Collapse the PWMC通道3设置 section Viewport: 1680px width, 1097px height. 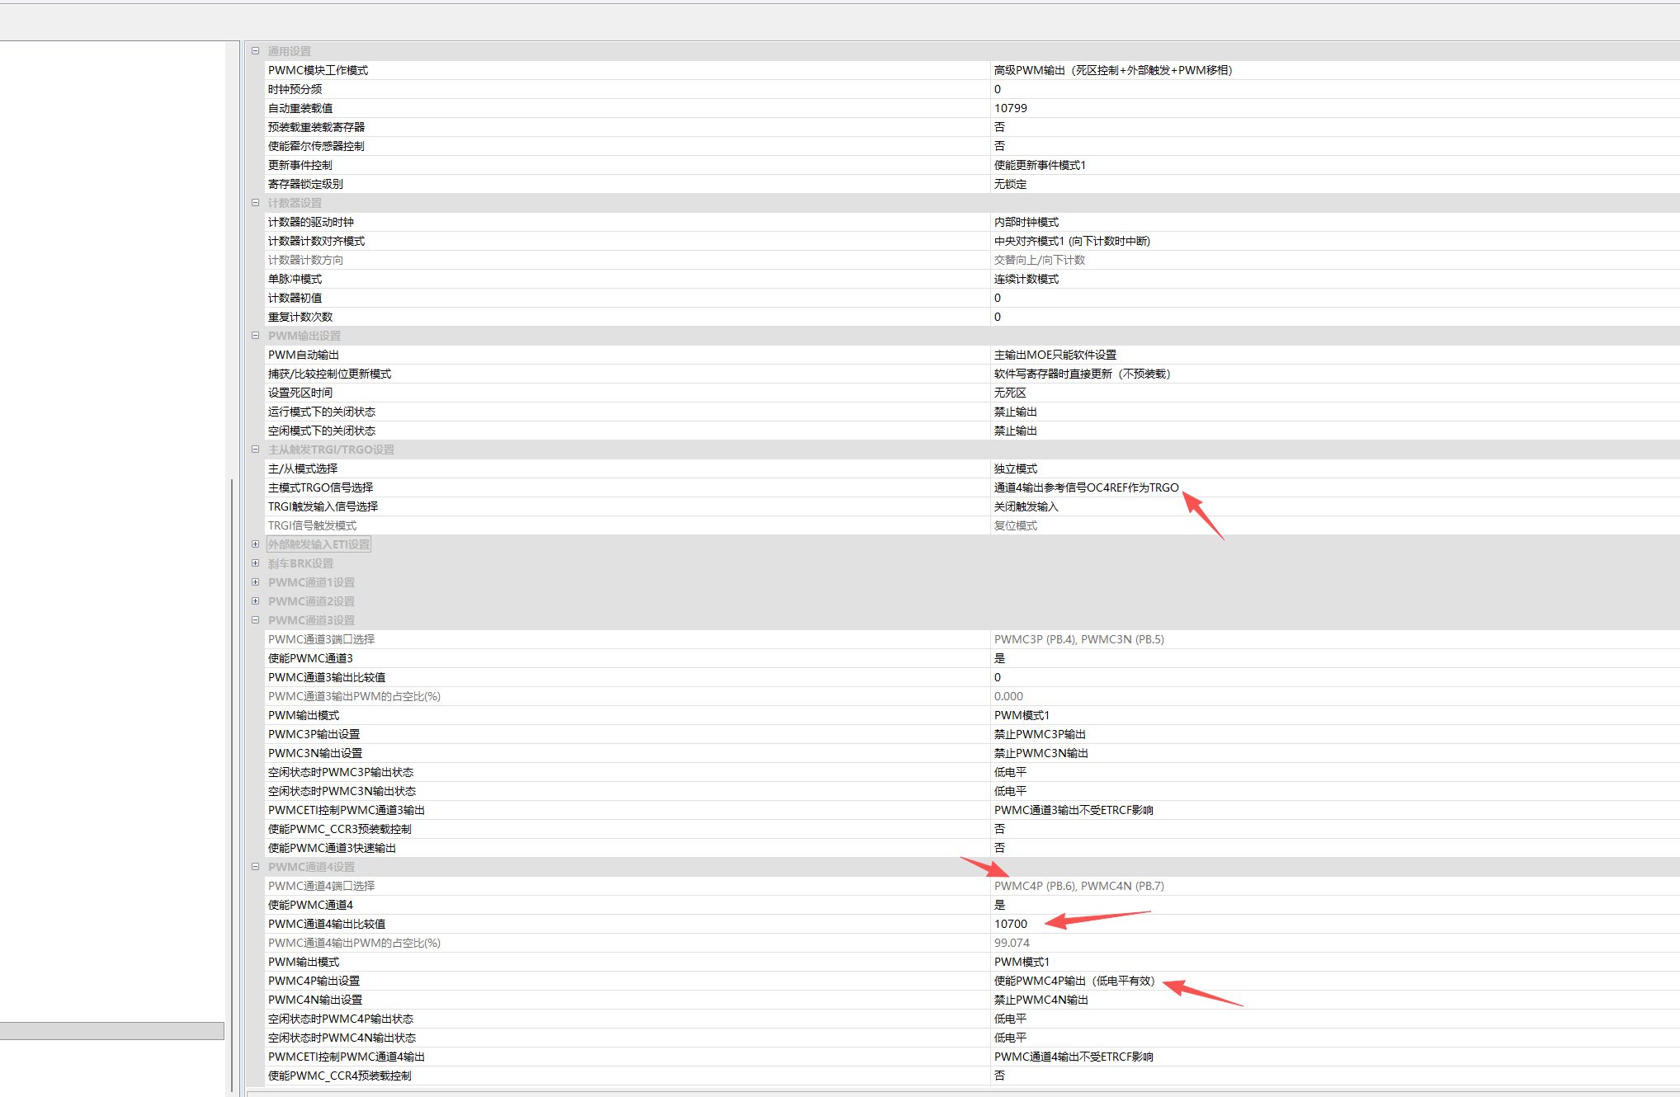tap(256, 620)
